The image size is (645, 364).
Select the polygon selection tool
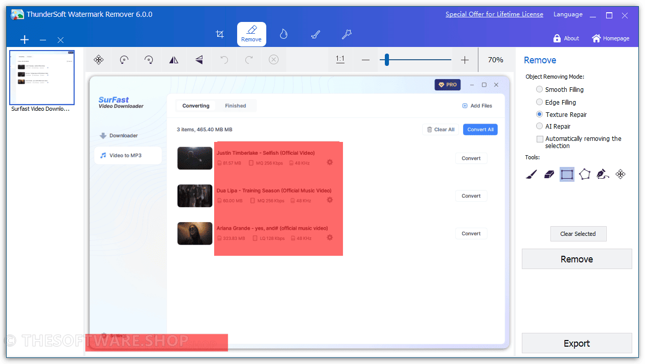(x=585, y=175)
